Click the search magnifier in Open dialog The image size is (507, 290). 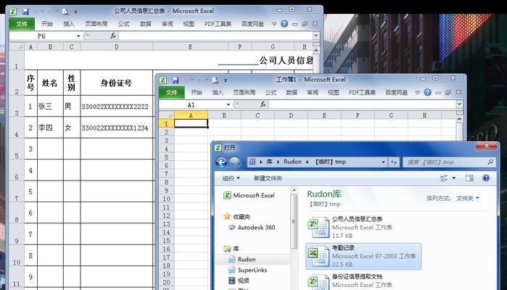point(490,162)
